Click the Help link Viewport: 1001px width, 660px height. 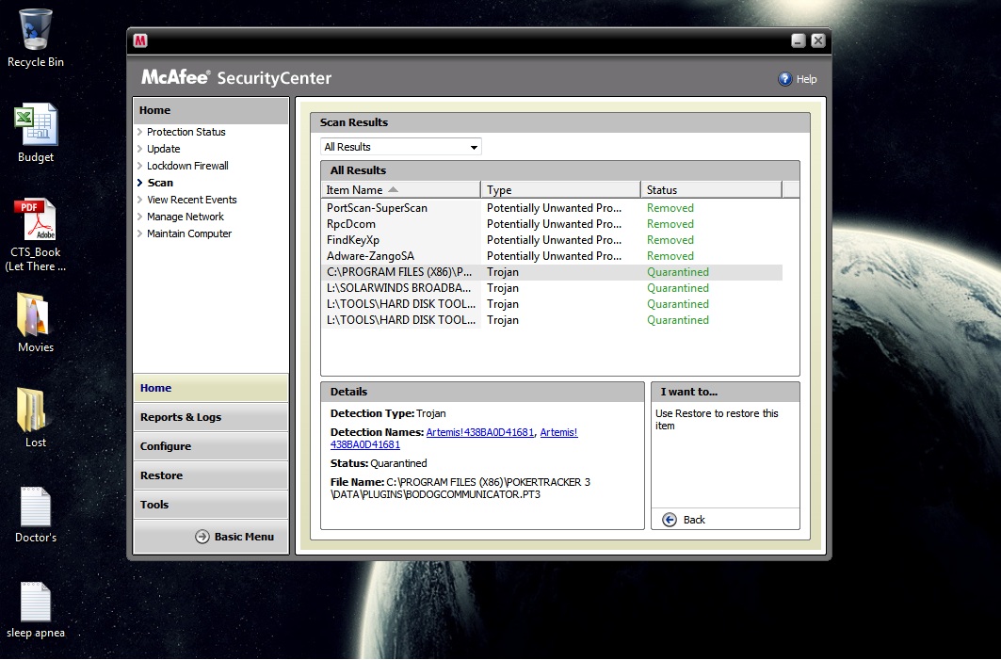point(806,79)
